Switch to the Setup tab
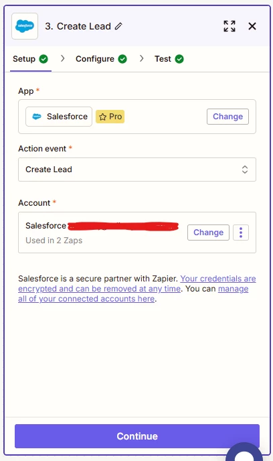The image size is (273, 461). [30, 59]
